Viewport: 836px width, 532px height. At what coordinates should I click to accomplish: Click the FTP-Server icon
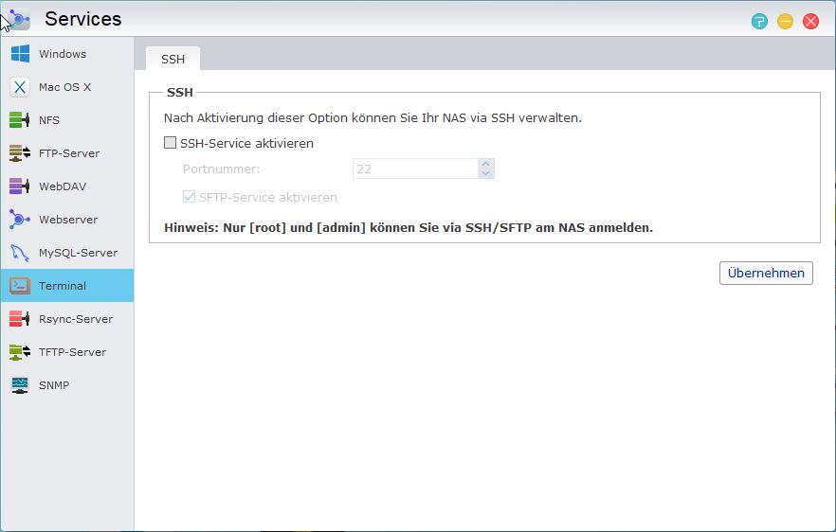coord(20,153)
